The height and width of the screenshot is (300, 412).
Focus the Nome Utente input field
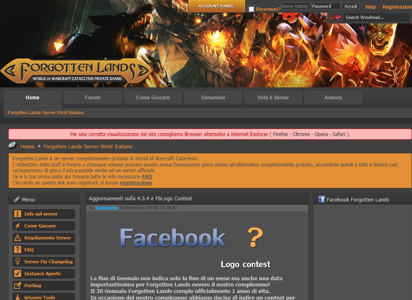295,6
